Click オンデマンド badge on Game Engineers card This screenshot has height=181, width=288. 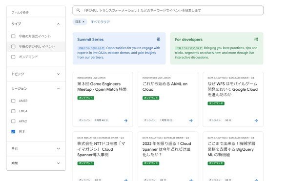86,98
